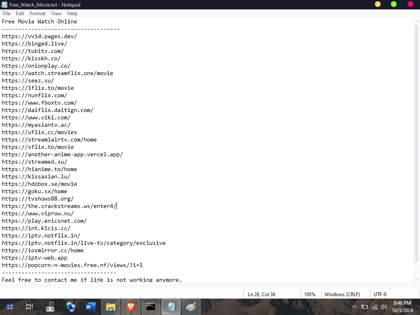The height and width of the screenshot is (315, 420).
Task: Click the line https://myasiantv.ac/
Action: coord(36,125)
